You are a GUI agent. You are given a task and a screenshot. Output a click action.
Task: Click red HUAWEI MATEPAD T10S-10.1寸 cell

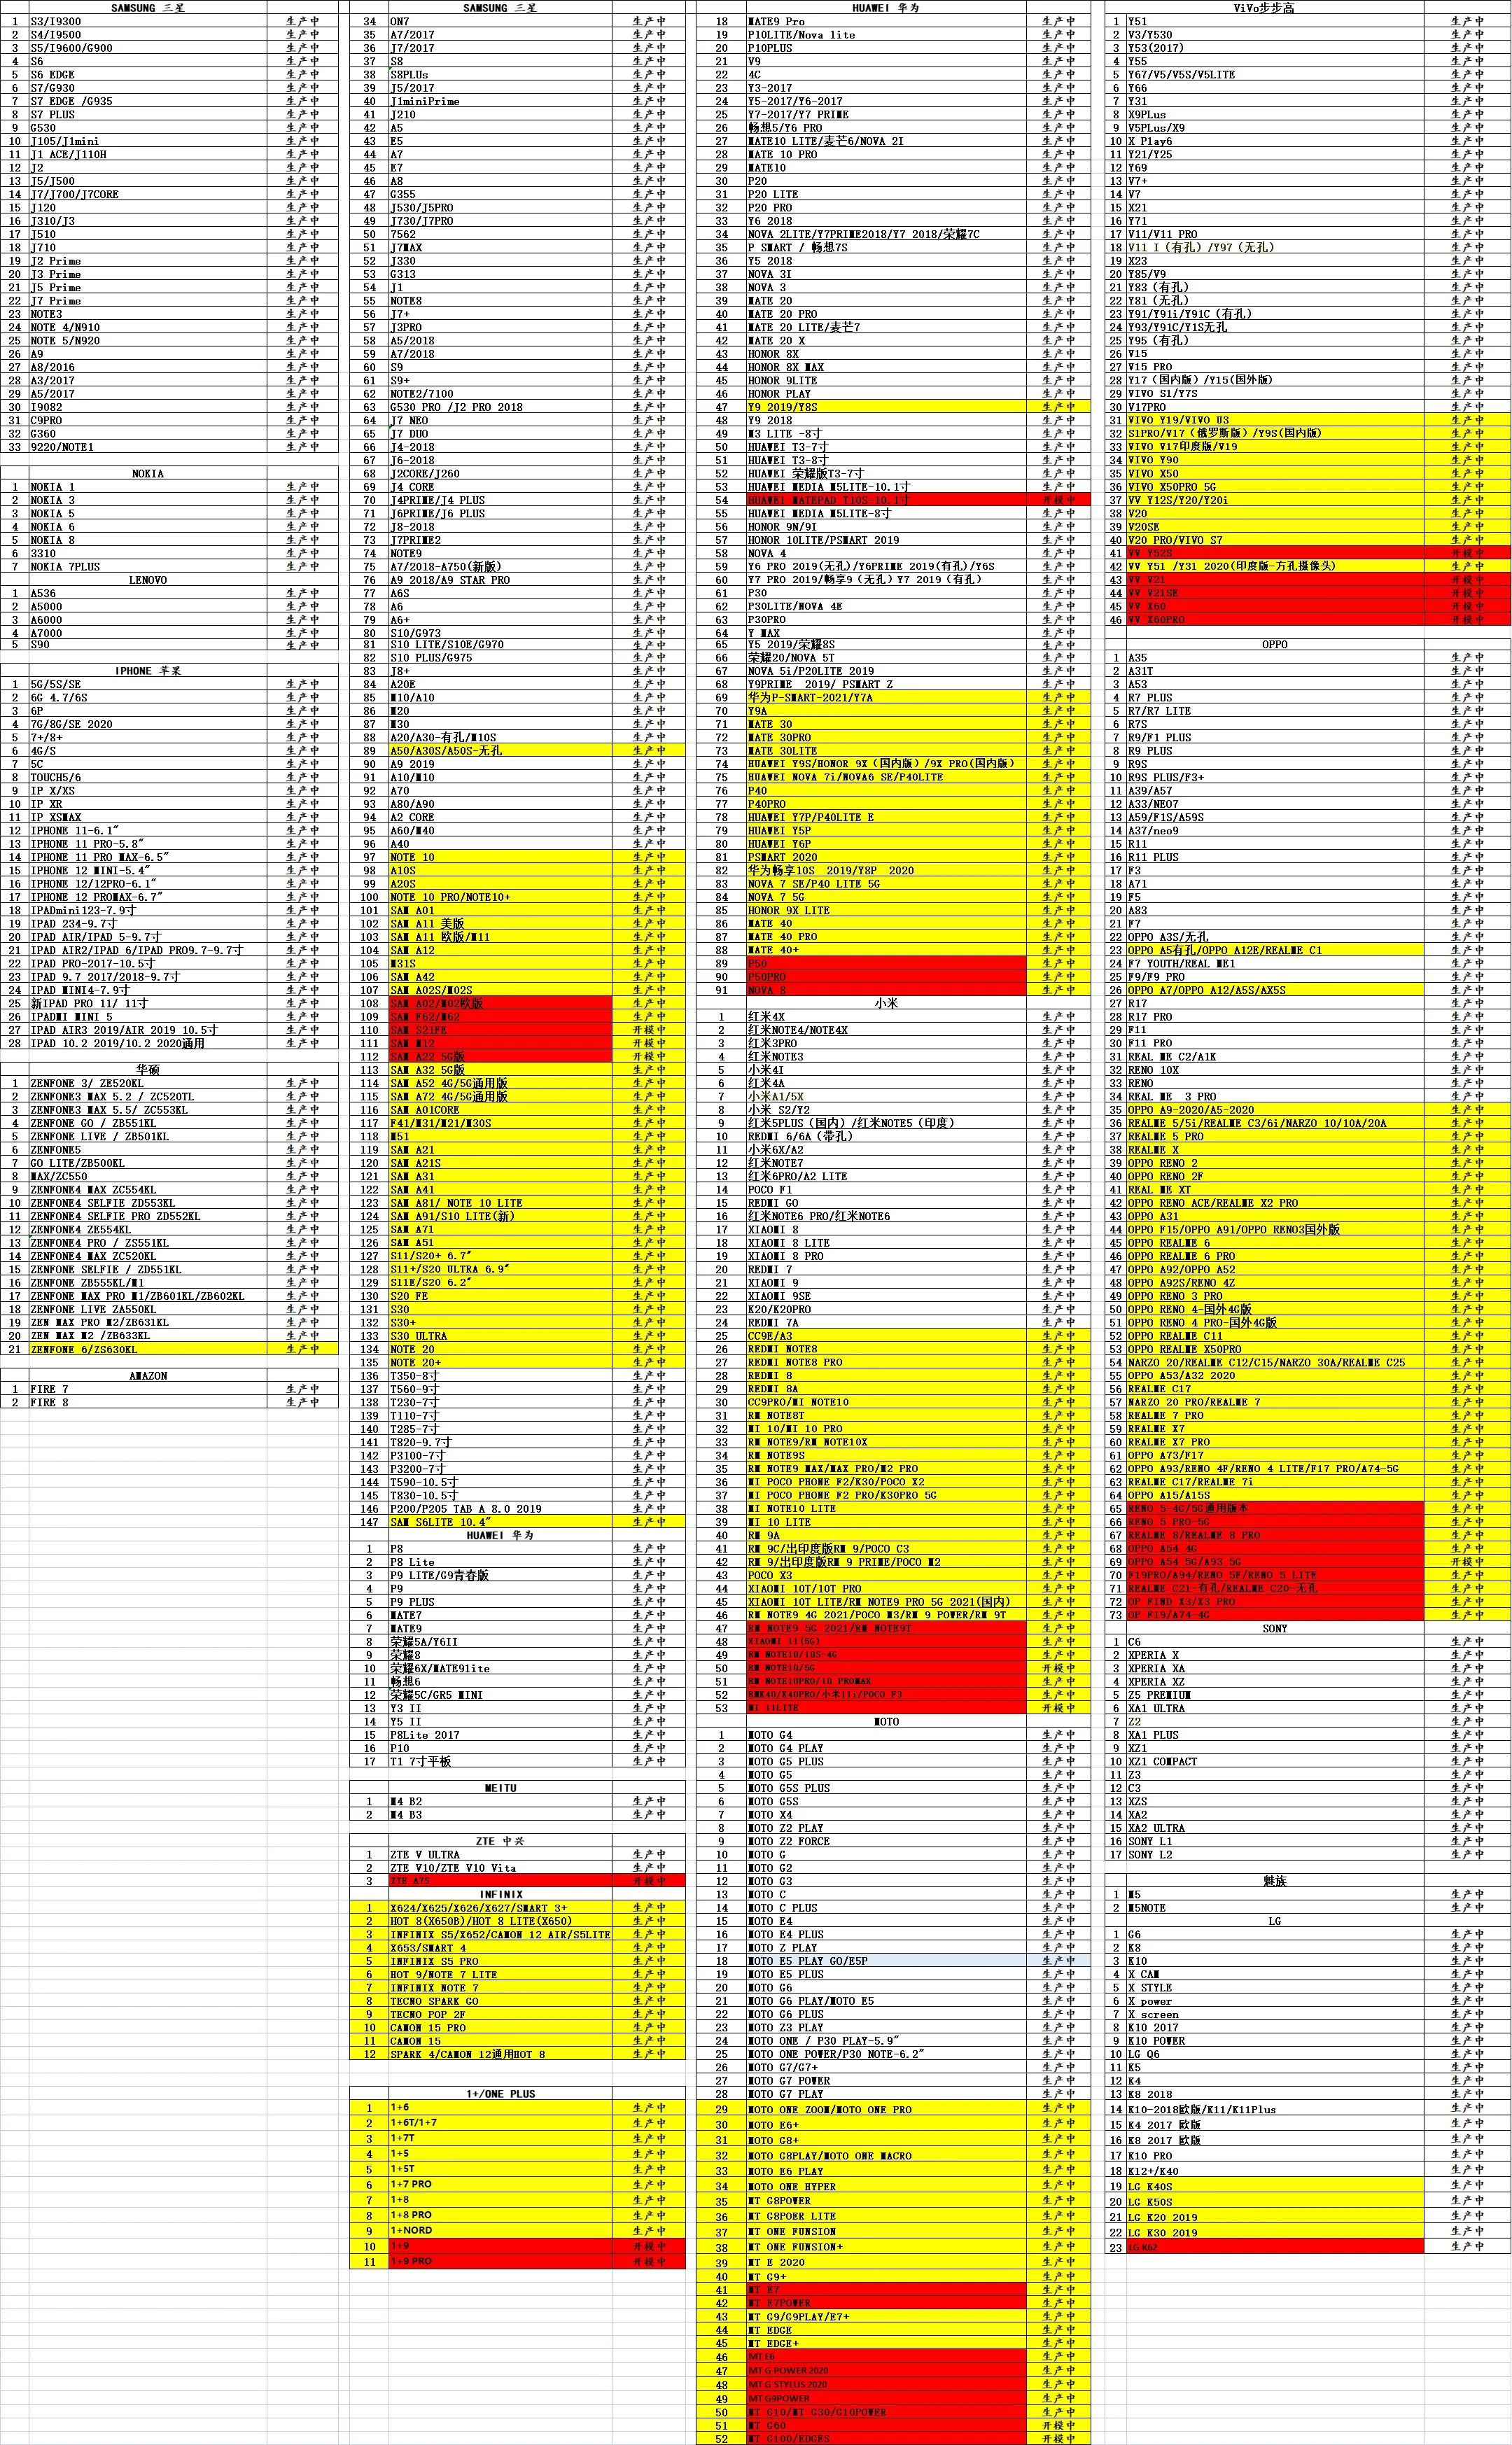pyautogui.click(x=886, y=500)
